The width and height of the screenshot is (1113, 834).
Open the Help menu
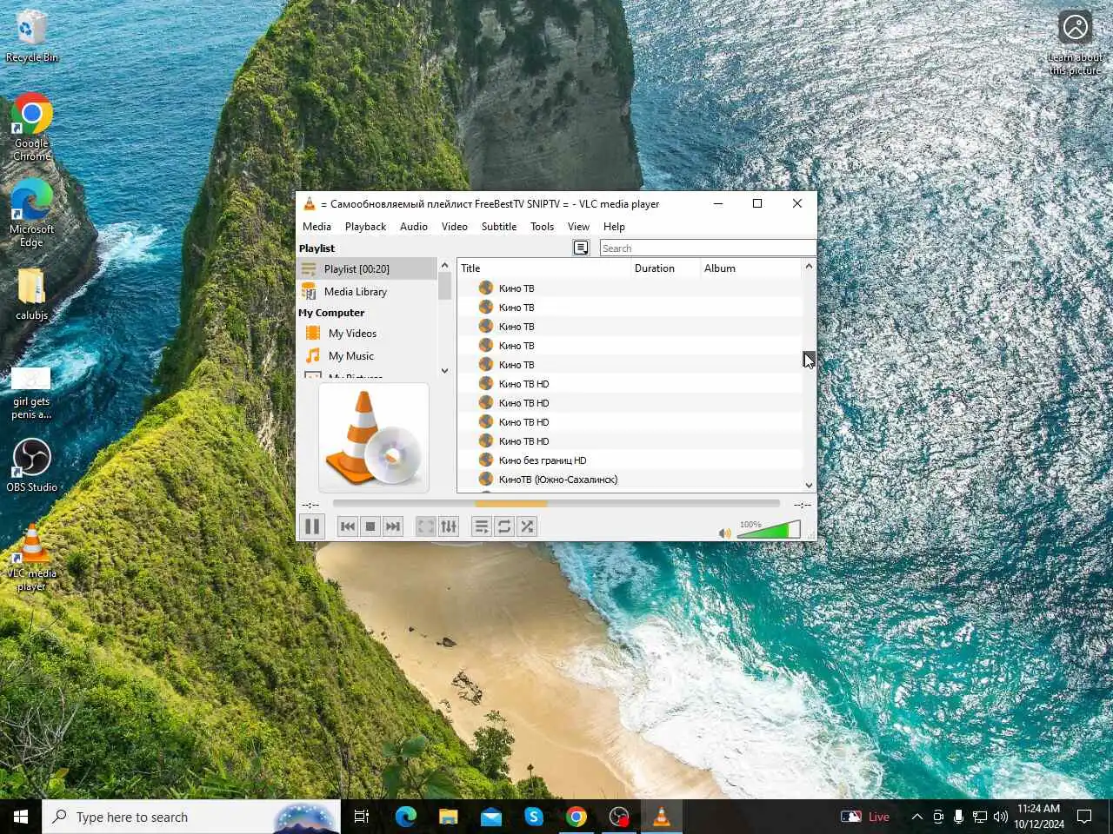(614, 227)
